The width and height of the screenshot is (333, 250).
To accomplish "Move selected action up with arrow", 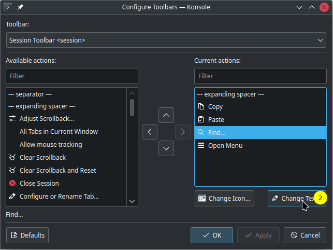I will 166,115.
